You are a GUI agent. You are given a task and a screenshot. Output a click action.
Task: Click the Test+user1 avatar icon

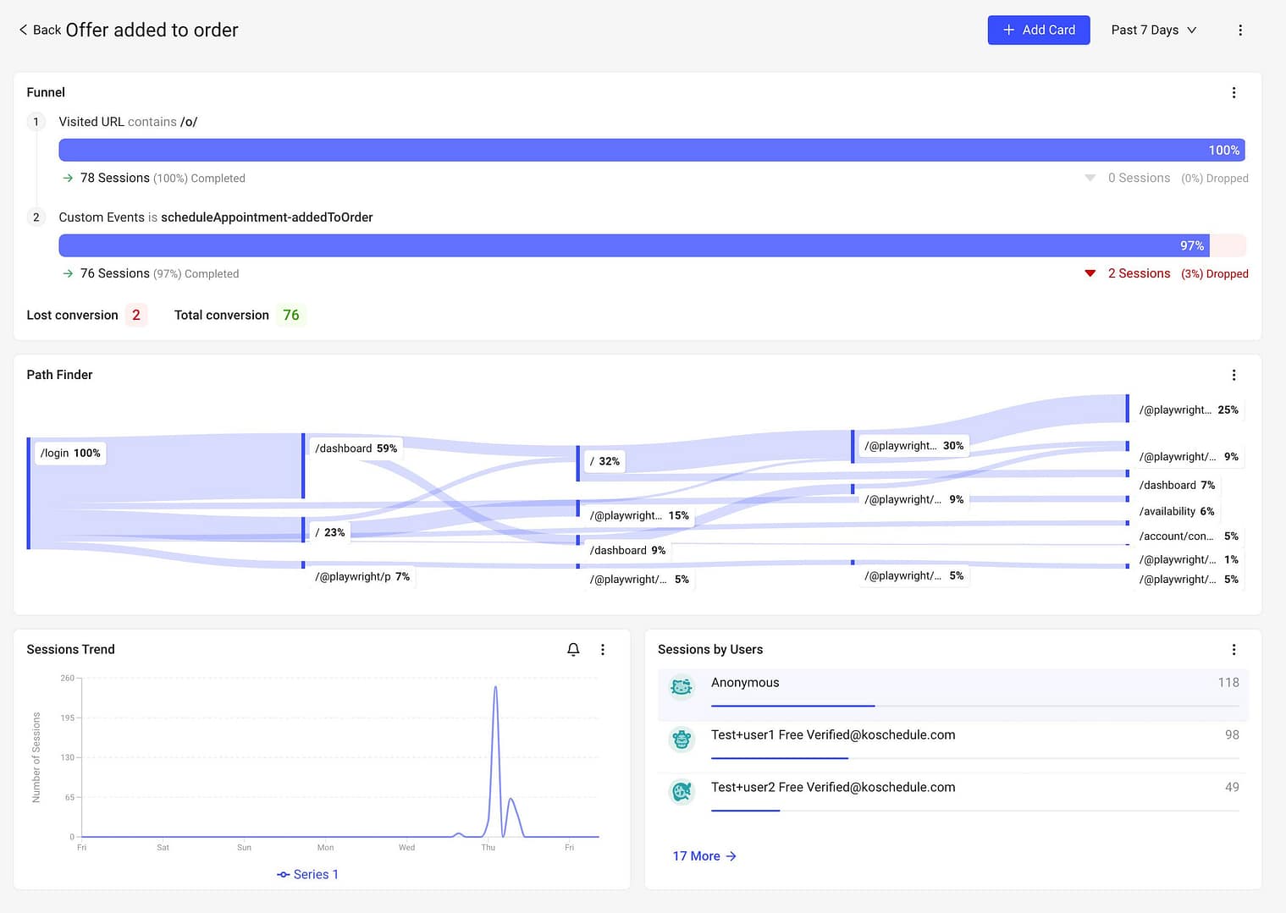682,740
